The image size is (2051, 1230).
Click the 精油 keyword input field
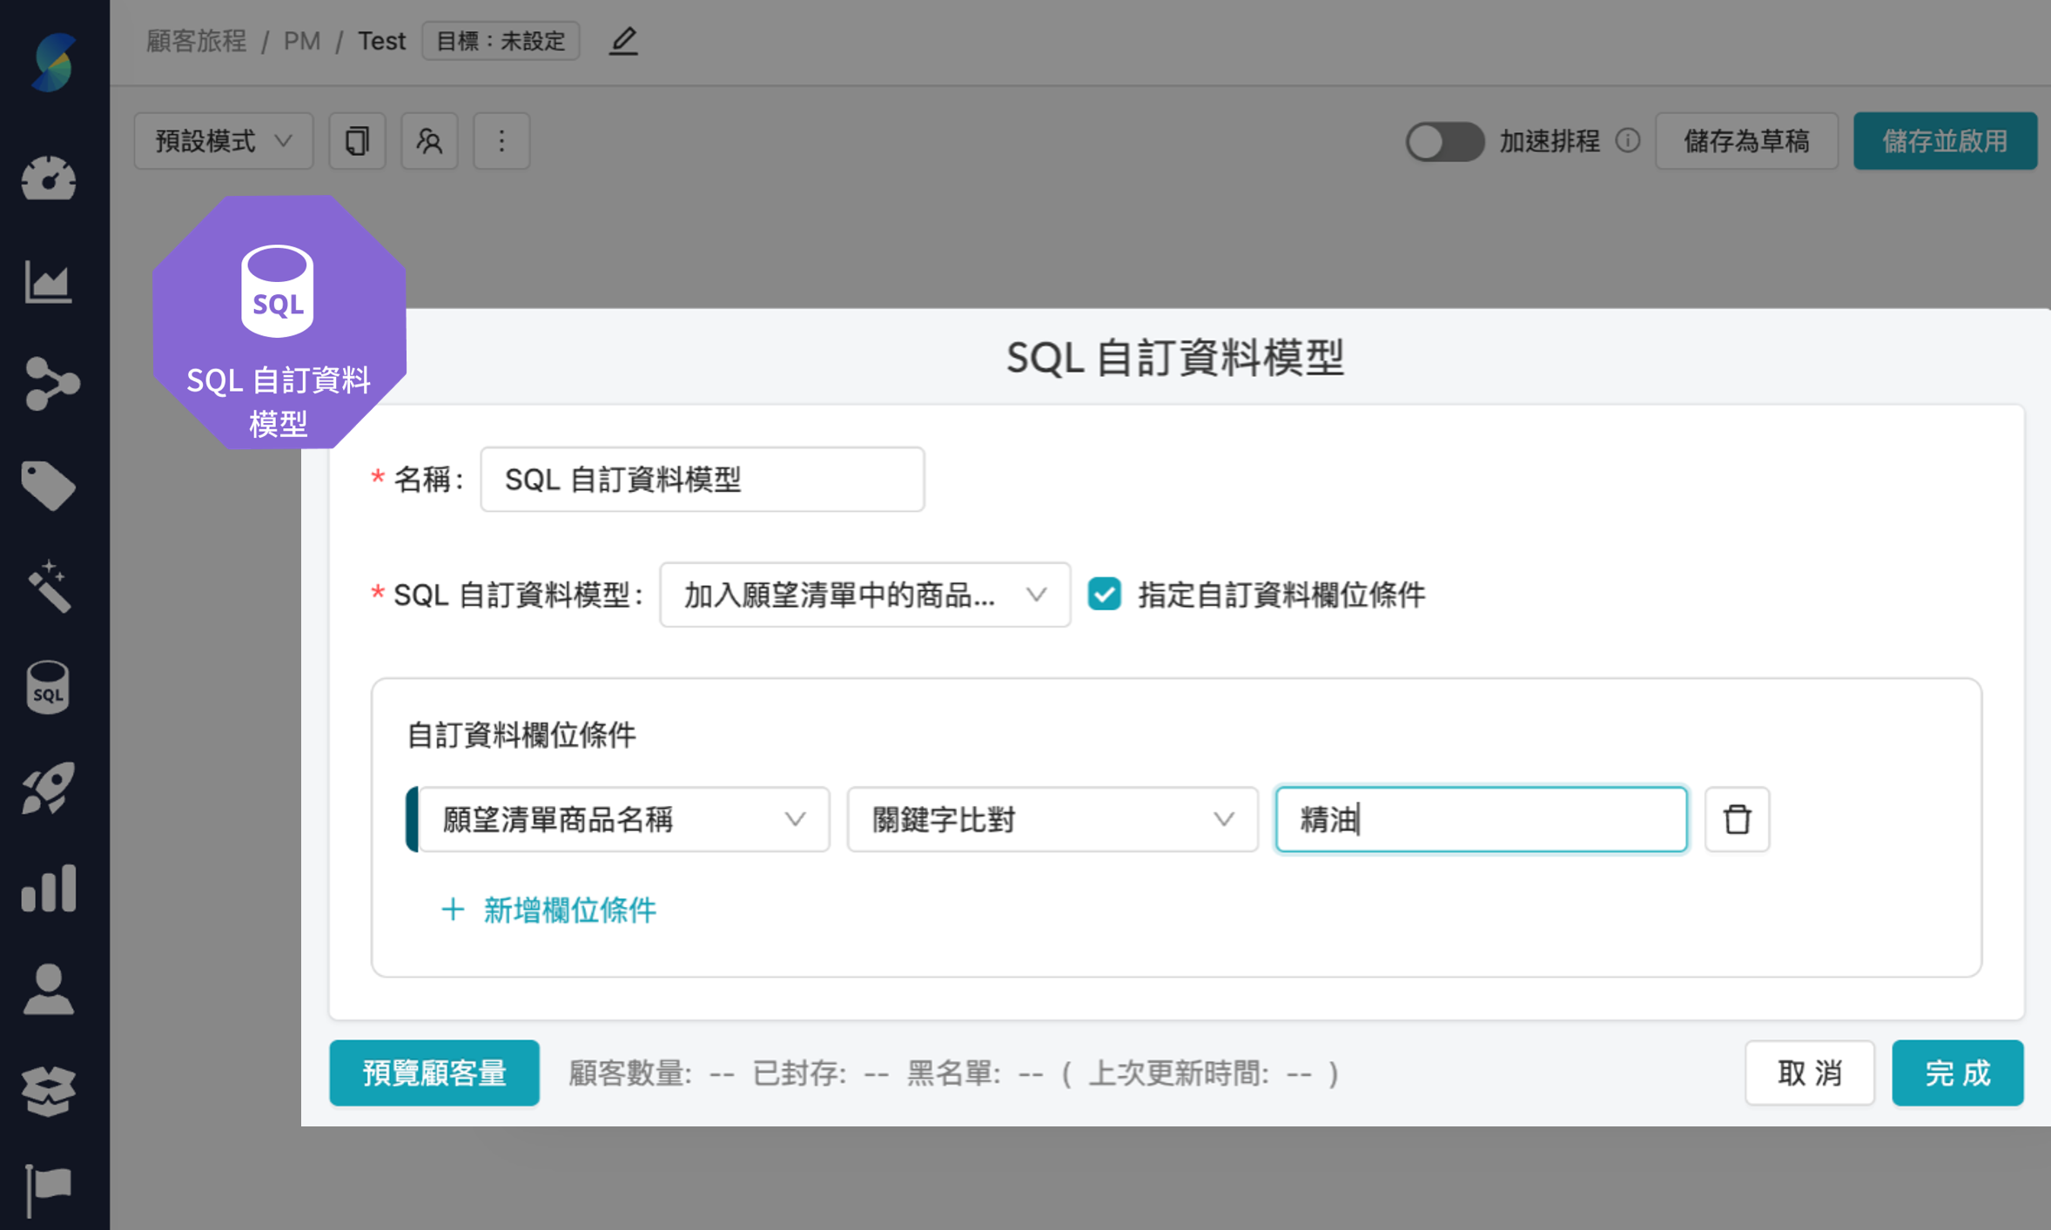tap(1480, 818)
